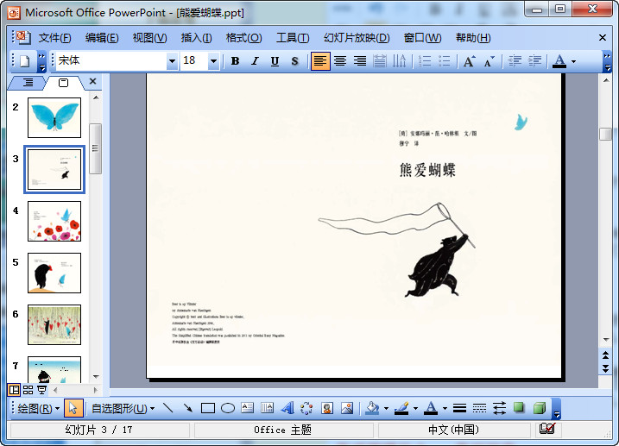Select the Arrow drawing tool
Screen dimensions: 619x446
click(x=188, y=408)
